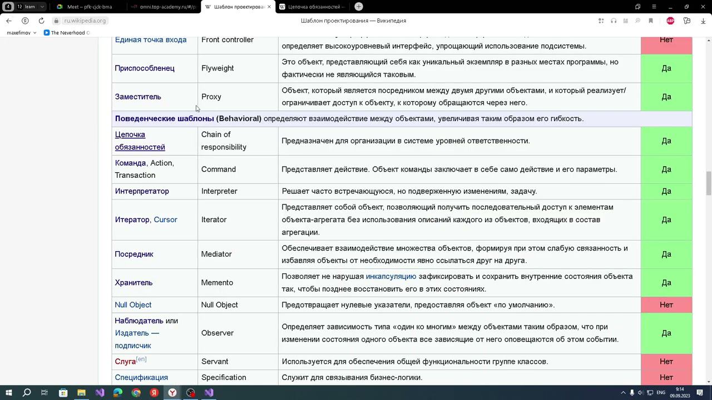
Task: Switch to the omni.top-academy.ru tab
Action: pyautogui.click(x=164, y=7)
